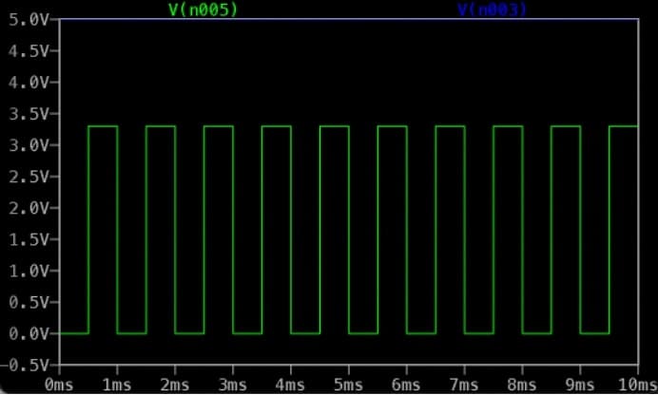Click the 8ms time axis label
Image resolution: width=658 pixels, height=395 pixels.
pyautogui.click(x=522, y=385)
